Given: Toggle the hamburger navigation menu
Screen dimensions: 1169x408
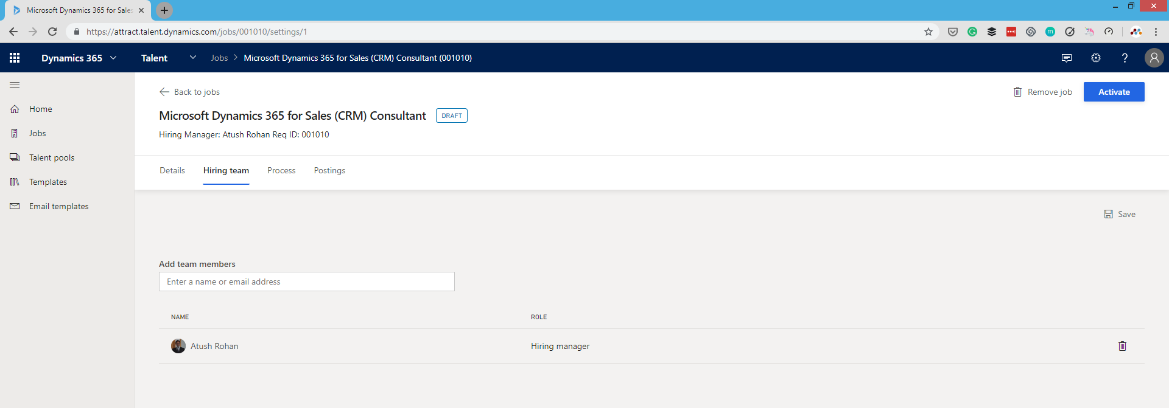Looking at the screenshot, I should tap(15, 85).
